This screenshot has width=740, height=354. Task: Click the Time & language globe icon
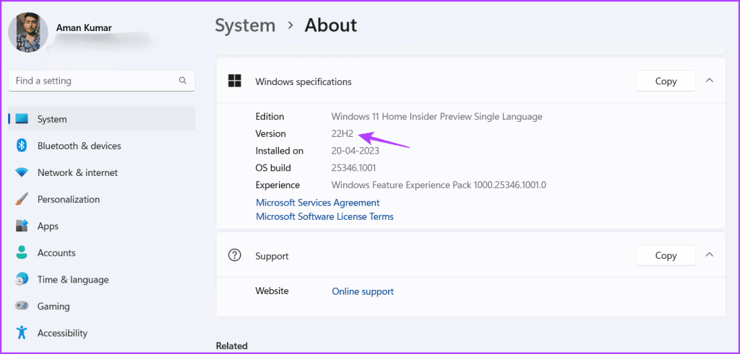click(22, 279)
